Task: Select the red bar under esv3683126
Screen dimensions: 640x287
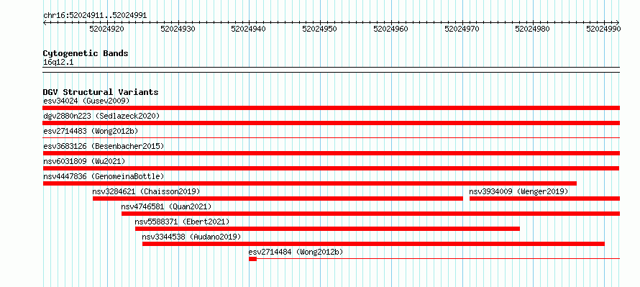Action: click(332, 153)
